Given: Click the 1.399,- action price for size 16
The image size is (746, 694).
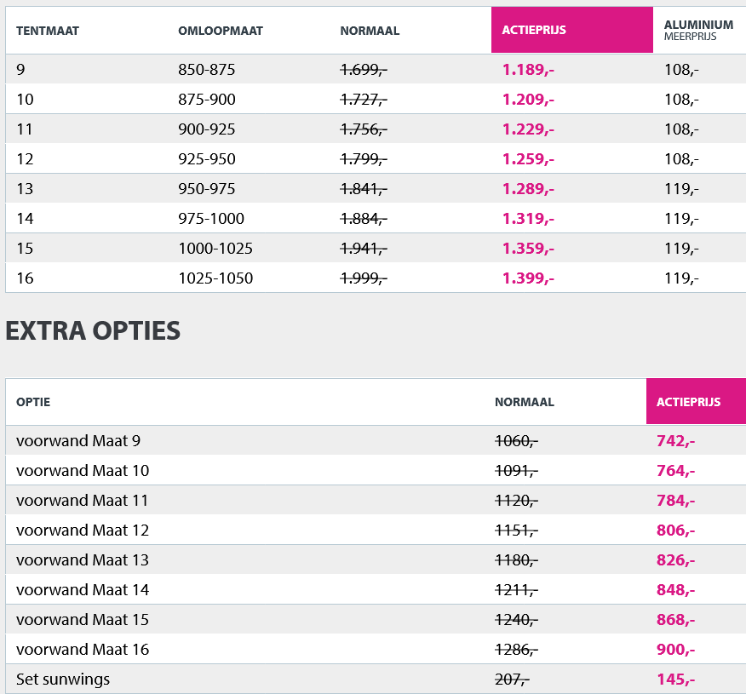Looking at the screenshot, I should pyautogui.click(x=528, y=278).
